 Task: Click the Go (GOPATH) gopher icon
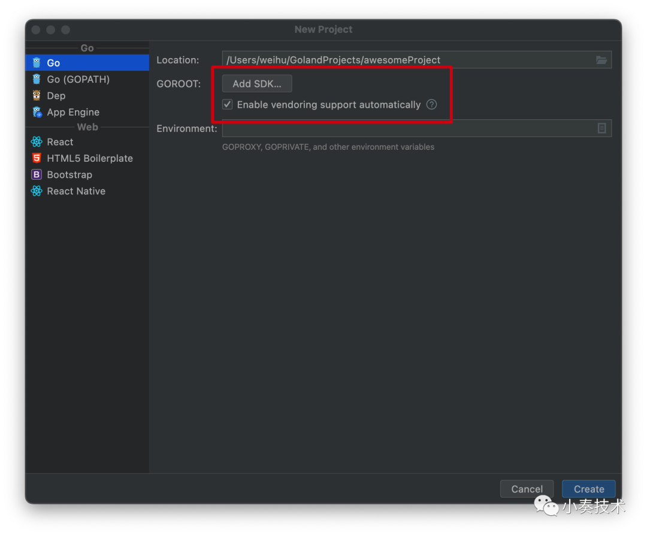tap(37, 79)
